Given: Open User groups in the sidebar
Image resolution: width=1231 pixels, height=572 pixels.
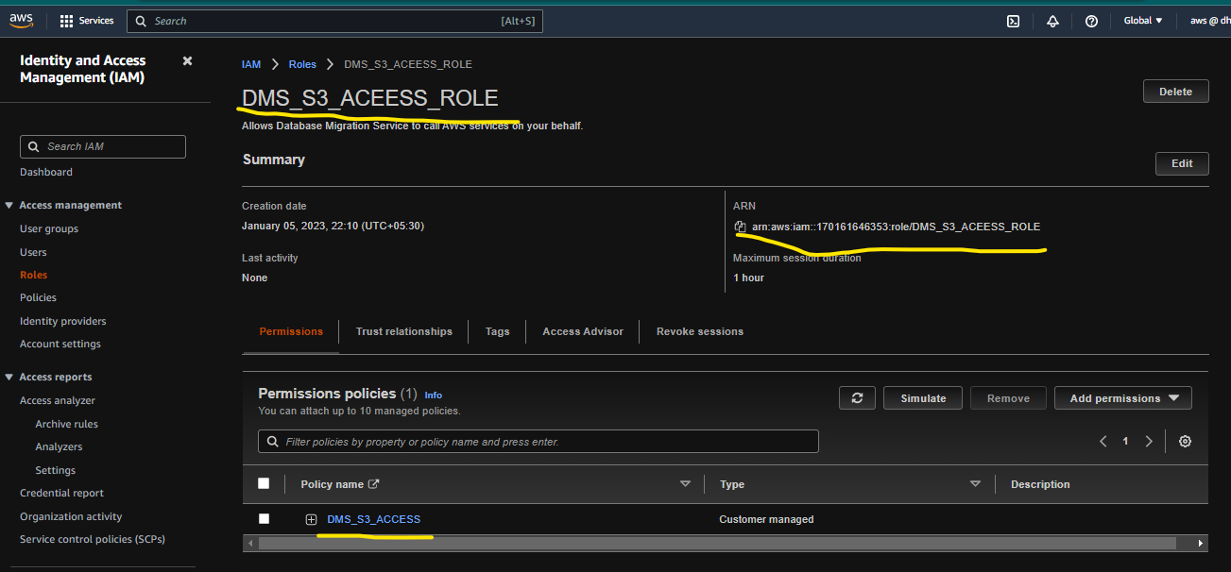Looking at the screenshot, I should 49,228.
